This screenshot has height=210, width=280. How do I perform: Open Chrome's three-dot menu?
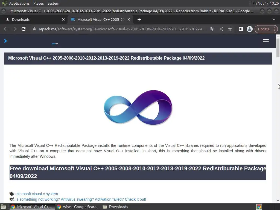point(274,29)
